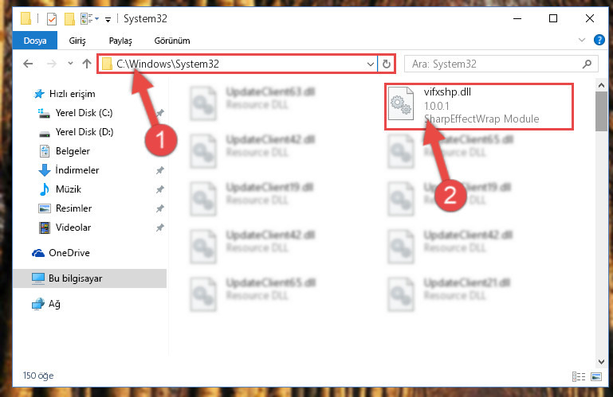The height and width of the screenshot is (397, 613).
Task: Click the vertical scrollbar thumb
Action: pos(601,111)
